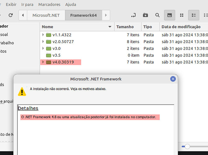
Task: Select the v4.0.30319 folder icon
Action: pos(49,62)
